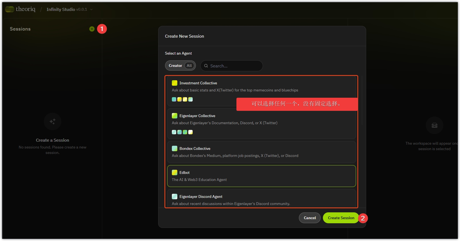Click the Investment Collective agent icon

tap(174, 83)
